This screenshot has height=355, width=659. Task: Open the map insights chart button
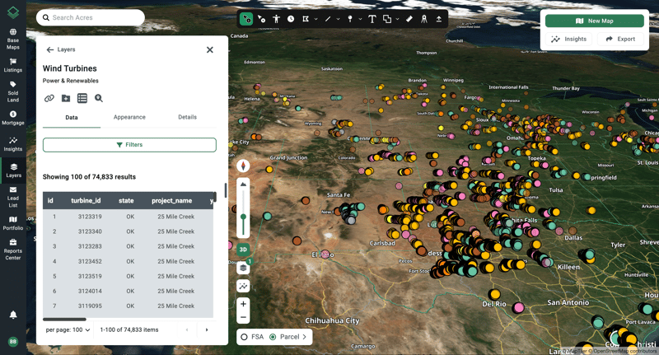(243, 286)
